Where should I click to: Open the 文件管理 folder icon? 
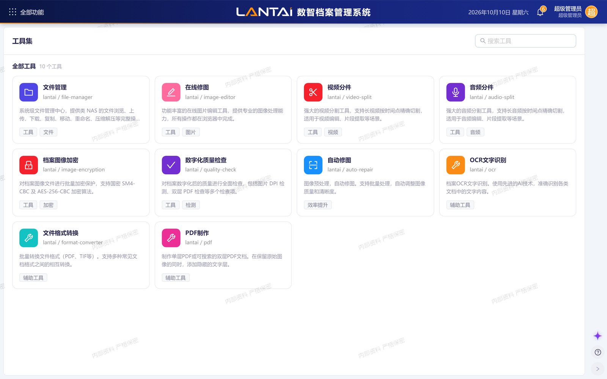coord(28,92)
